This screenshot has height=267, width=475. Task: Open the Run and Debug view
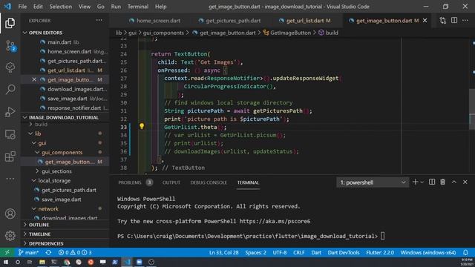coord(10,112)
